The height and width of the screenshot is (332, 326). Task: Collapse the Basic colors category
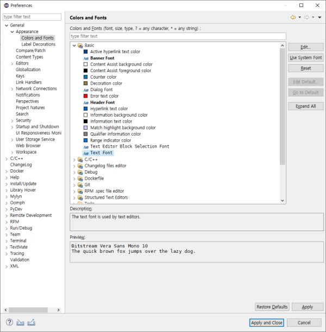(x=74, y=45)
